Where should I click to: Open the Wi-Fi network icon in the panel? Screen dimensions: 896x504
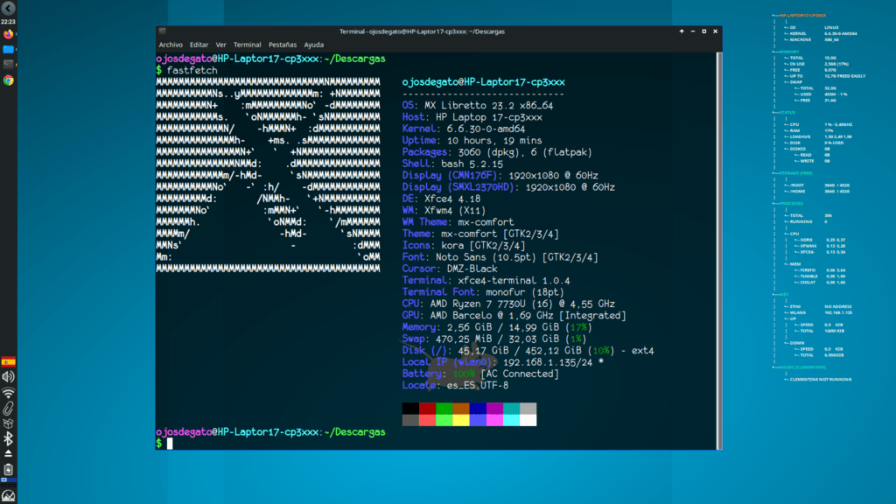pyautogui.click(x=8, y=393)
